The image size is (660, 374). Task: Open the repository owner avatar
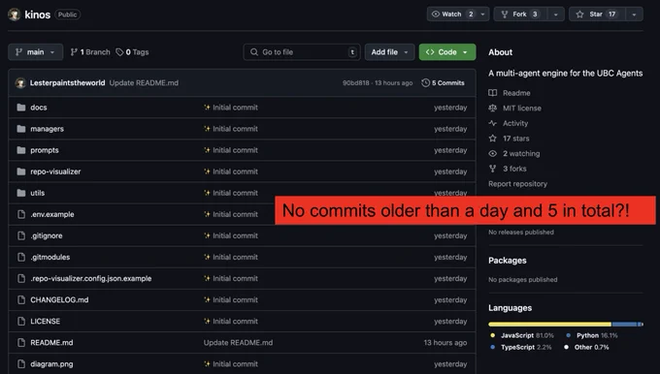click(x=14, y=15)
